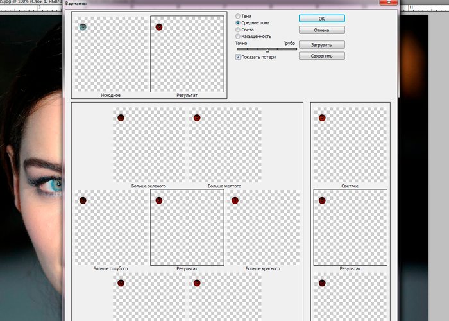Pick the Больше голубого variation thumbnail
Screen dimensions: 449x321
pos(110,227)
